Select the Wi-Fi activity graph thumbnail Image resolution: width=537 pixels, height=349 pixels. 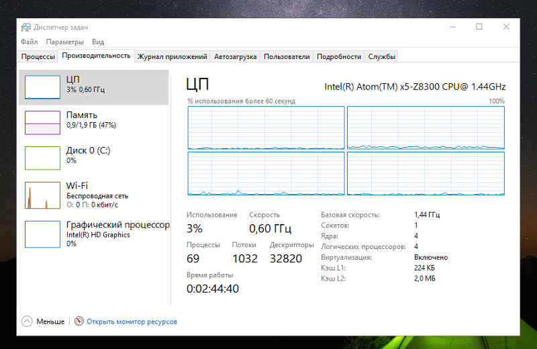tap(42, 195)
